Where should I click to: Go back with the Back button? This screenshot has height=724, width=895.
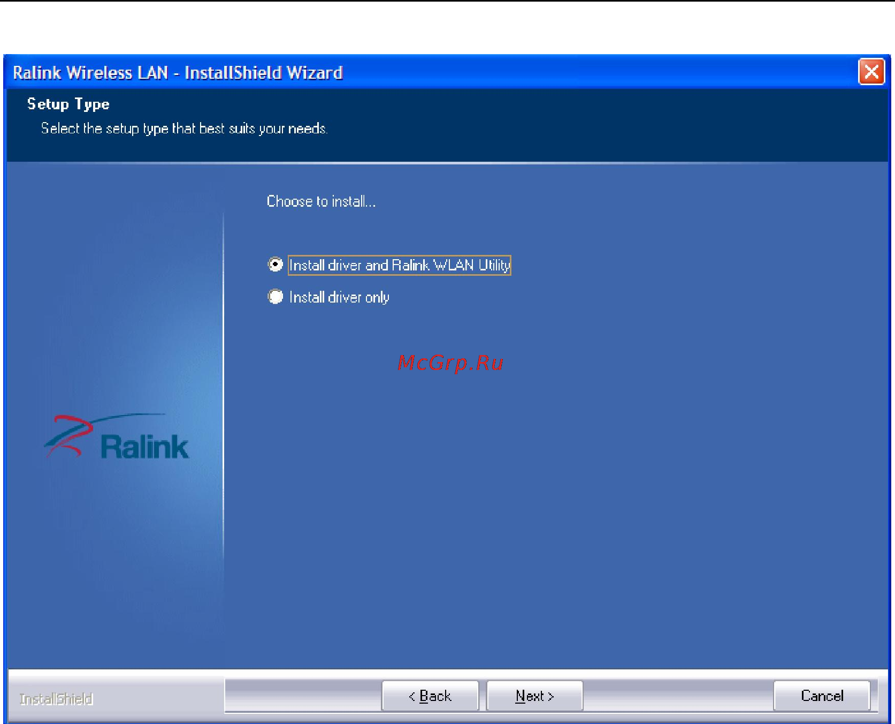430,696
